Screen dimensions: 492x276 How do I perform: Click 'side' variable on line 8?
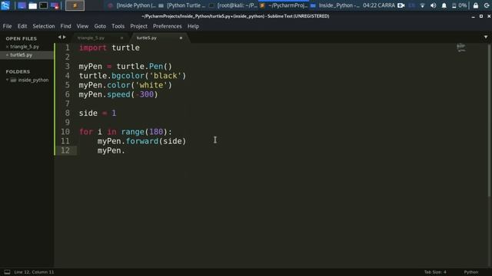[x=88, y=113]
